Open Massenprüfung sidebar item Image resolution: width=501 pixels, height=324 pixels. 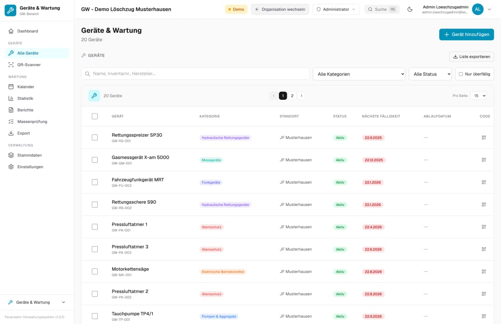pyautogui.click(x=37, y=121)
